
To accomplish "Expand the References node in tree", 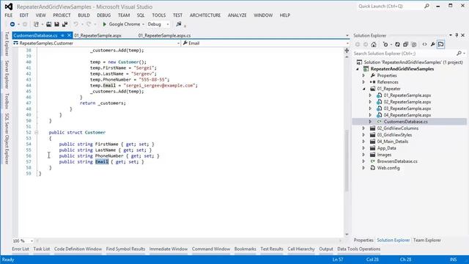I will [364, 82].
